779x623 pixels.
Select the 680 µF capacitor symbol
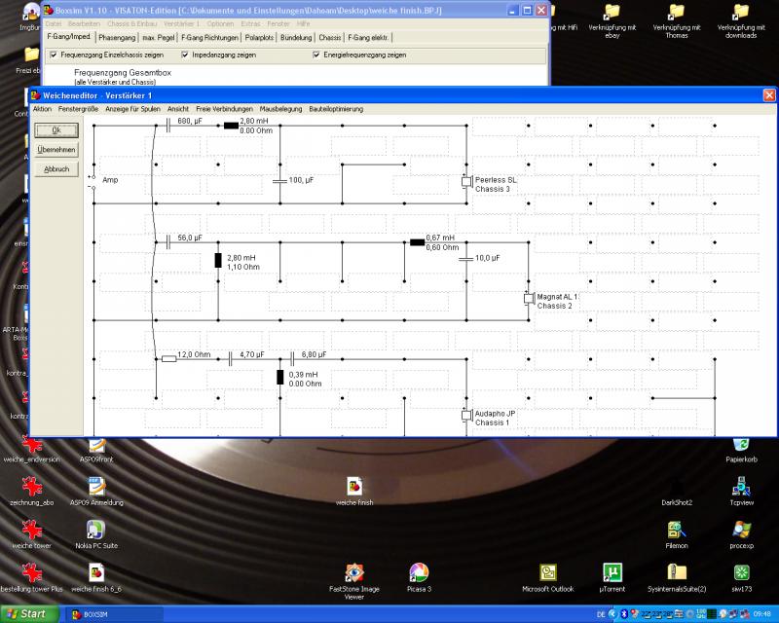click(x=168, y=126)
